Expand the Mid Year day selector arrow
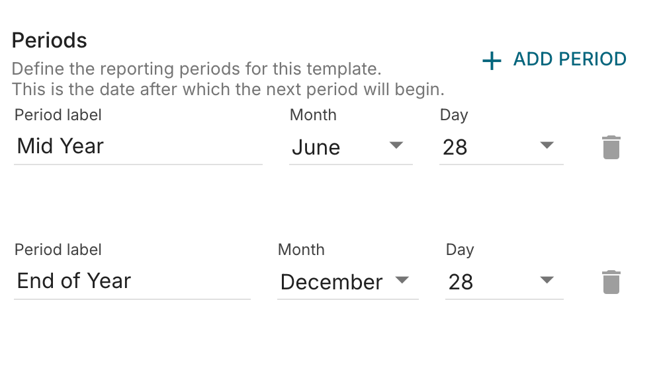Screen dimensions: 659x366 point(547,145)
